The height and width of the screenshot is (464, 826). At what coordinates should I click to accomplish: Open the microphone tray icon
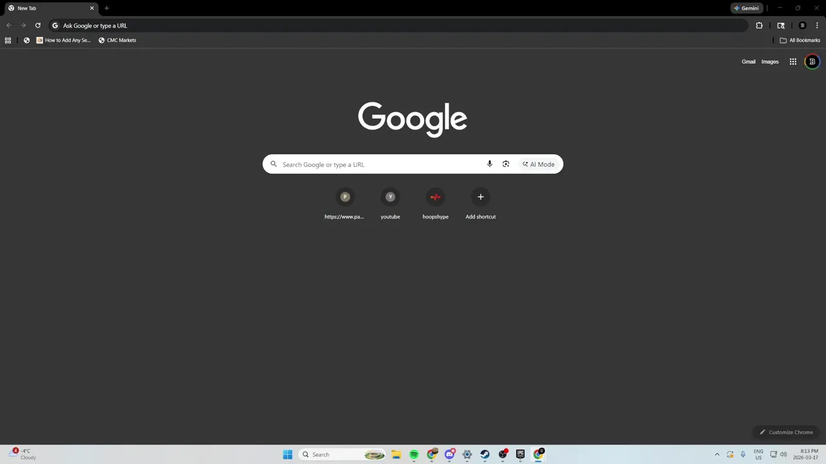[x=743, y=454]
